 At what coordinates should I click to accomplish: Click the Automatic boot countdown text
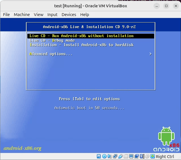pos(89,108)
